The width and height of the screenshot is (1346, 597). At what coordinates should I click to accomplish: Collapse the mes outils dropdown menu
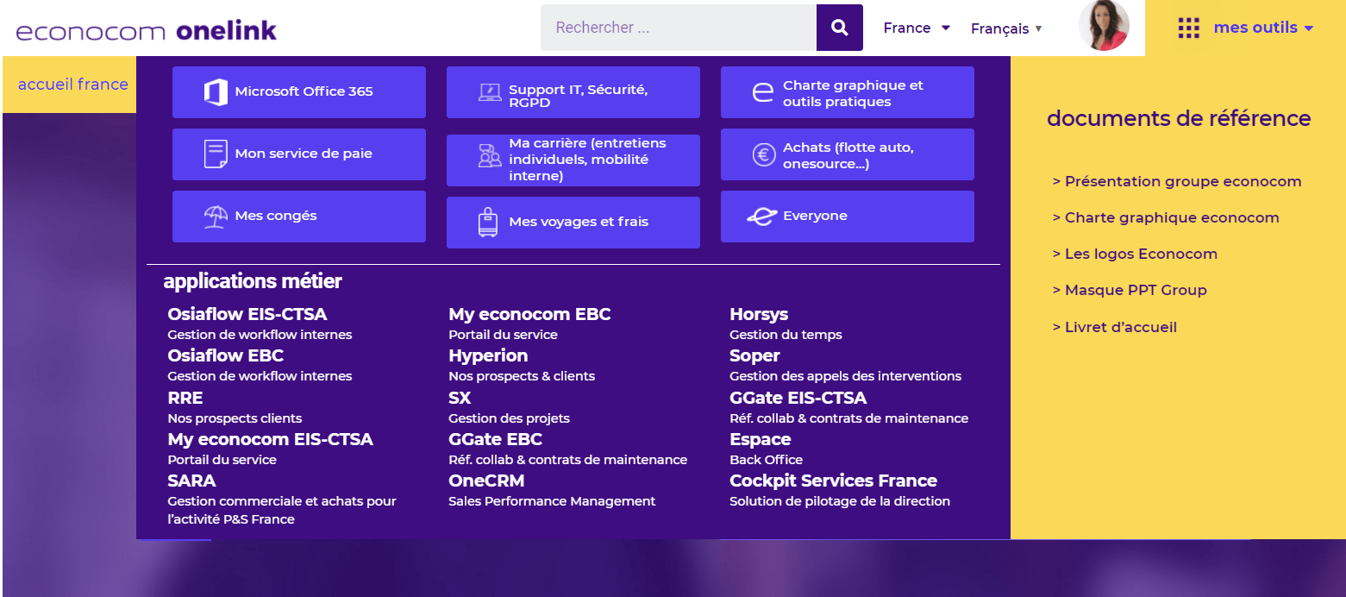click(x=1262, y=28)
